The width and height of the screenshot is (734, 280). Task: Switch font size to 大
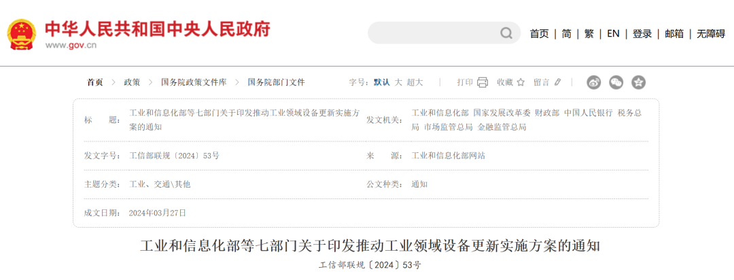coord(399,82)
